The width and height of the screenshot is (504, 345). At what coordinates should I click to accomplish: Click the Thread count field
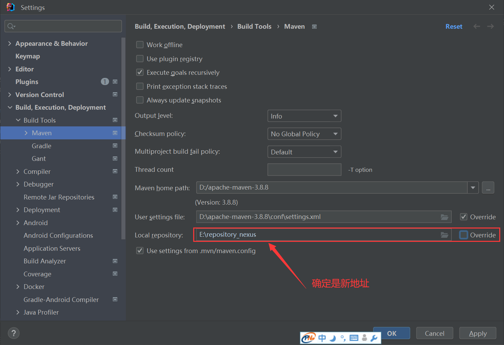(x=304, y=169)
